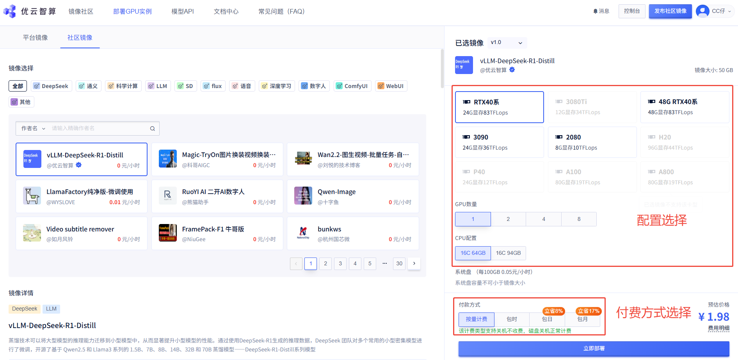The width and height of the screenshot is (738, 360).
Task: Select the SD tag filter
Action: (x=185, y=86)
